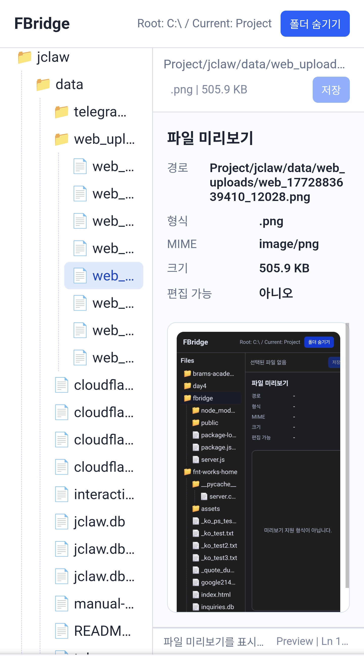Viewport: 364px width, 656px height.
Task: Click the Project/jclaw/data/web_upload... path header
Action: pos(254,64)
